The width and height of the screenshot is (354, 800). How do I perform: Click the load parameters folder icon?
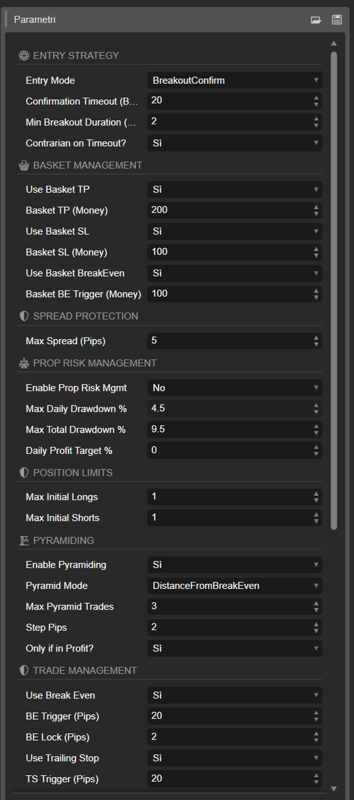click(x=316, y=19)
